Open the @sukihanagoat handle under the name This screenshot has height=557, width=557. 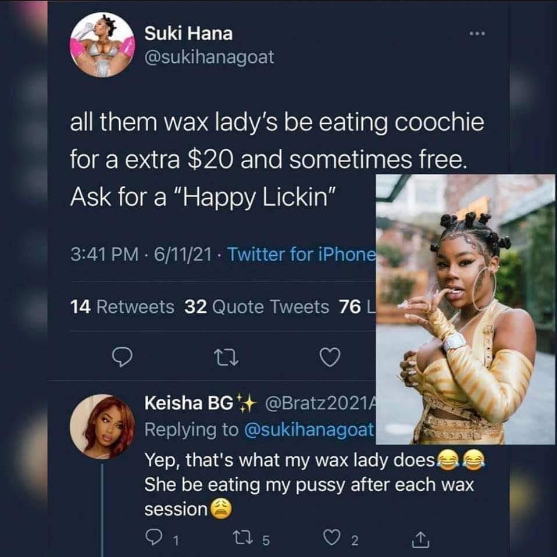[209, 57]
